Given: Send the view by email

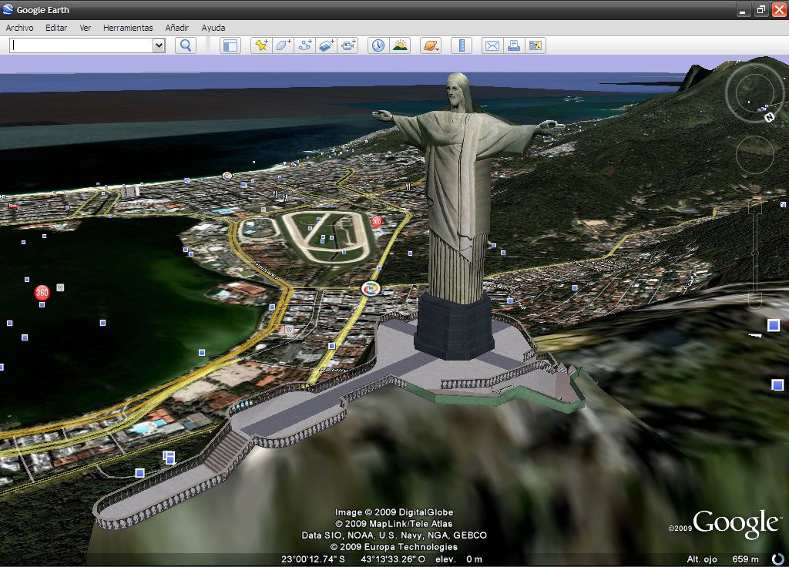Looking at the screenshot, I should coord(492,45).
